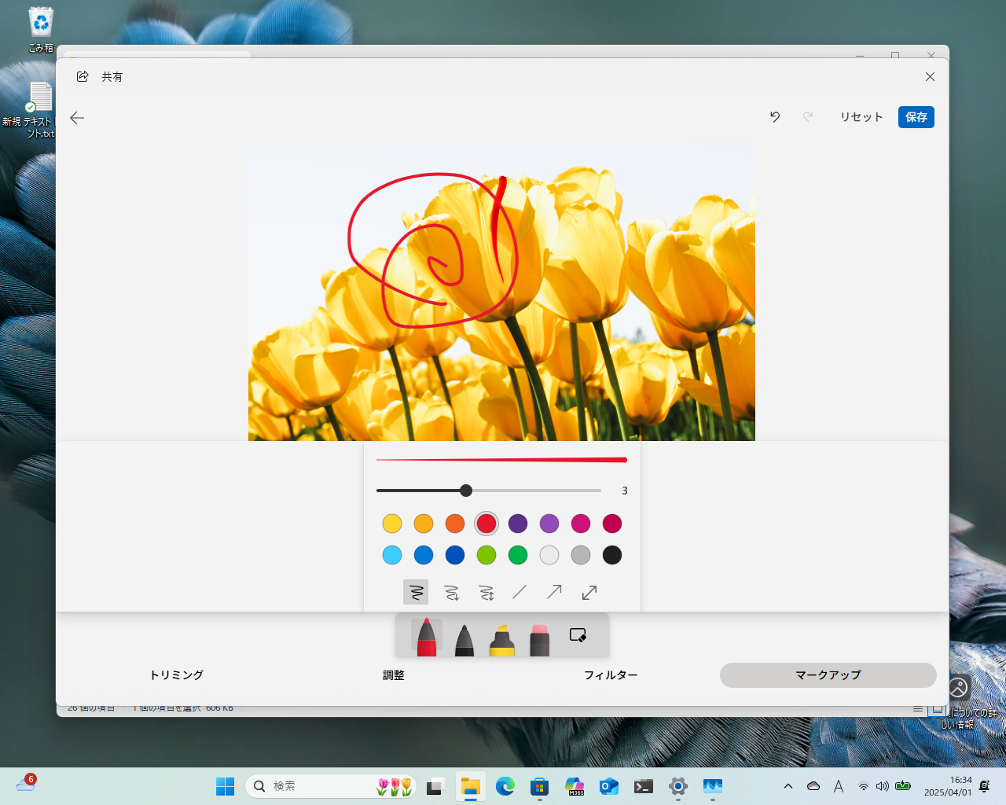
Task: Pick the lime green color swatch
Action: [x=486, y=555]
